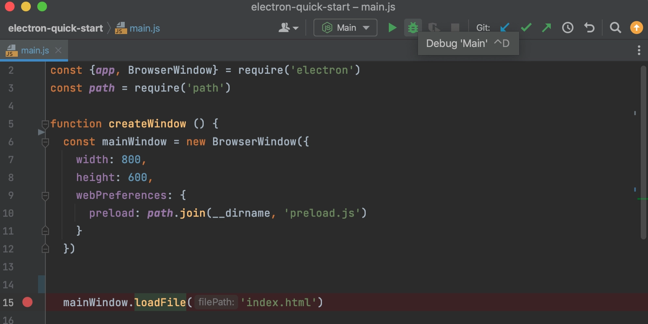Click the 'index.html' string

[278, 302]
